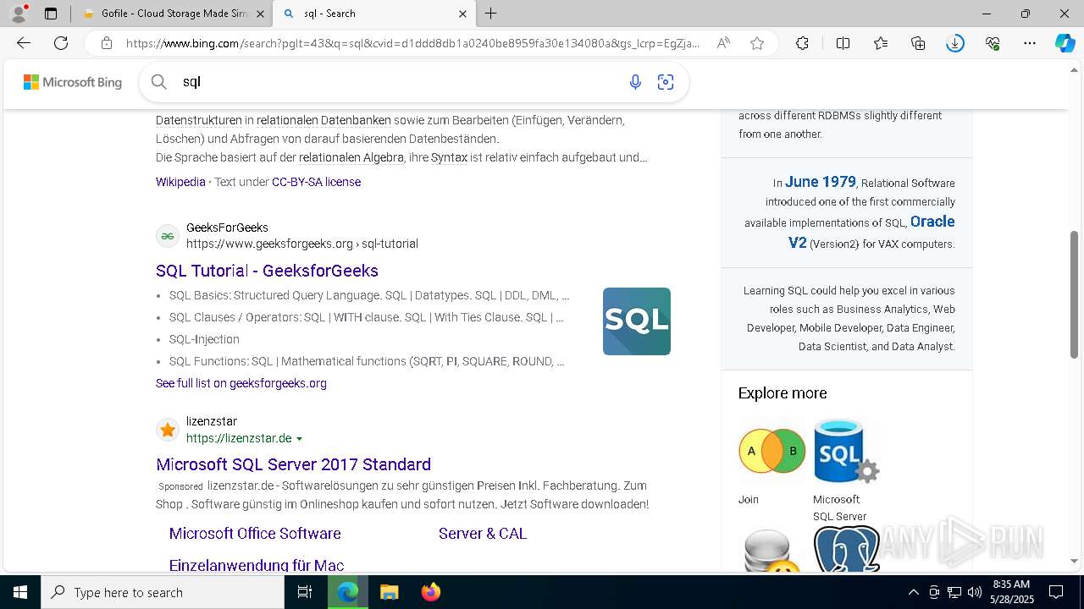Open the PostgreSQL elephant explore card
Image resolution: width=1084 pixels, height=609 pixels.
click(x=846, y=549)
